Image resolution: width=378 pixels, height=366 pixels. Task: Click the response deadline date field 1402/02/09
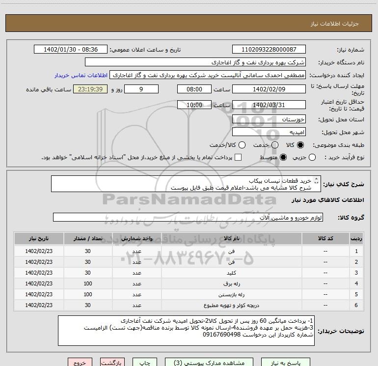(269, 89)
